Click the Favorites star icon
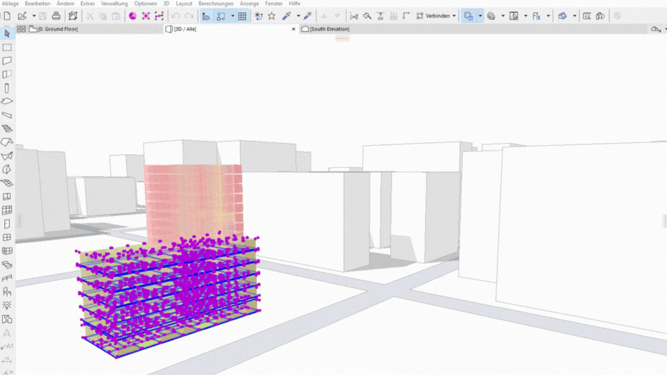 click(x=272, y=16)
